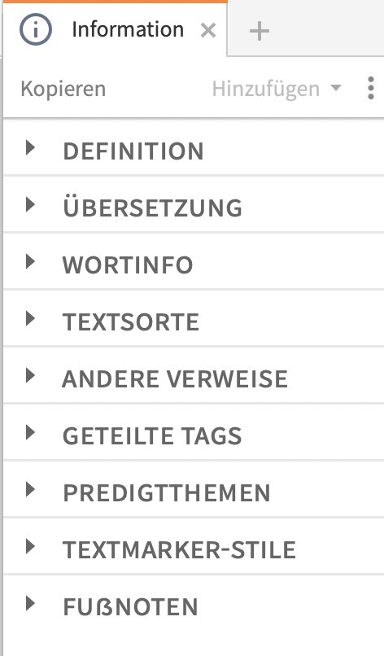This screenshot has height=656, width=384.
Task: Expand the TEXTSORTE section arrow
Action: 30,319
